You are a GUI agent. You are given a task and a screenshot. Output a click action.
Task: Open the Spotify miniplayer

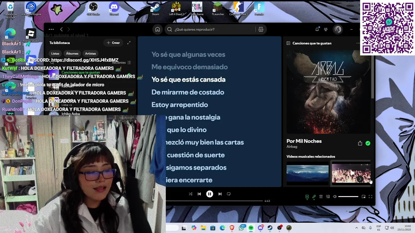[x=363, y=196]
